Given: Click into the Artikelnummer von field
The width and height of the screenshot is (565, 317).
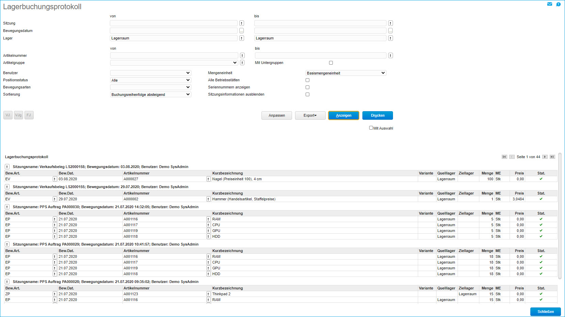Looking at the screenshot, I should [x=174, y=55].
